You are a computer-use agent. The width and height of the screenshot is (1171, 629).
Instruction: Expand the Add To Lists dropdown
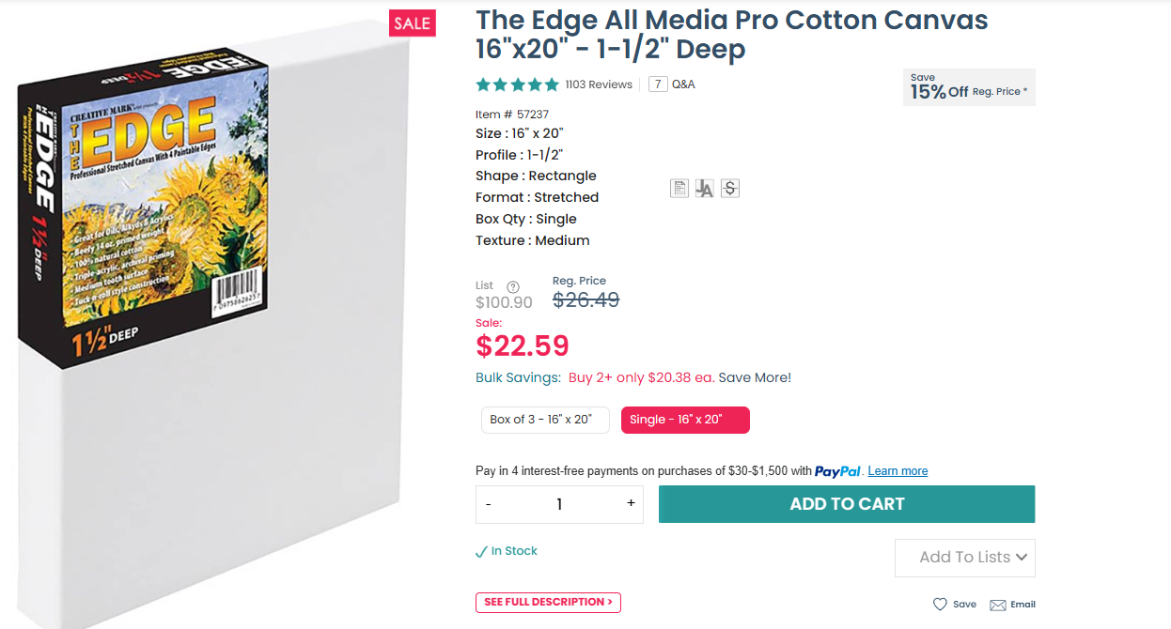(964, 558)
